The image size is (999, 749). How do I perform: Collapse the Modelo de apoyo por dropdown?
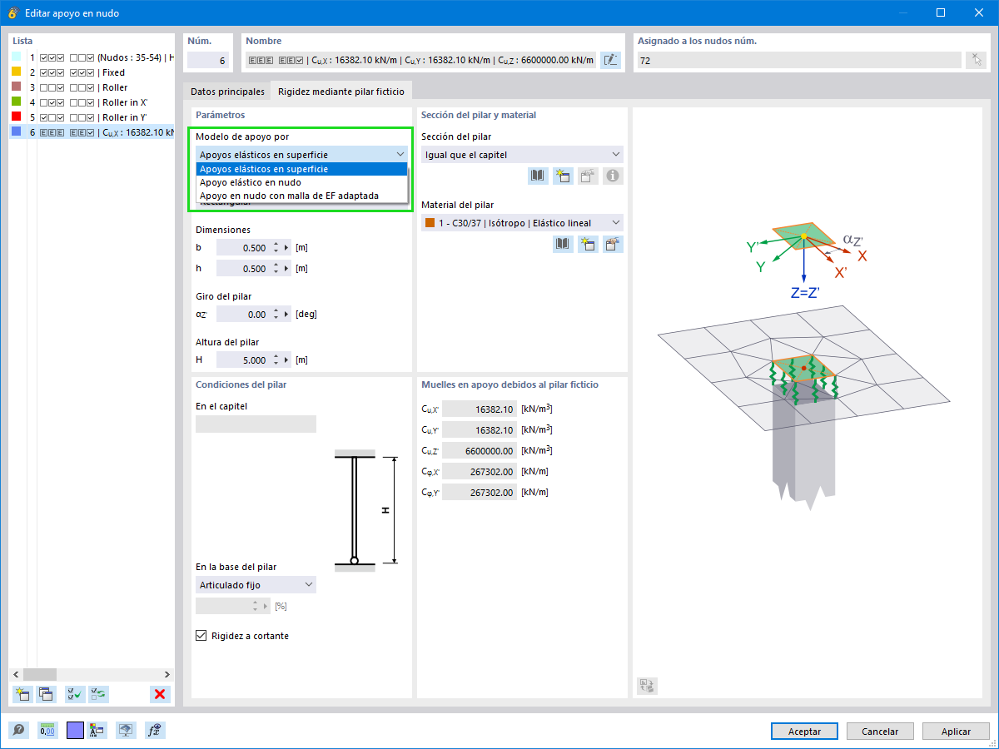point(400,154)
